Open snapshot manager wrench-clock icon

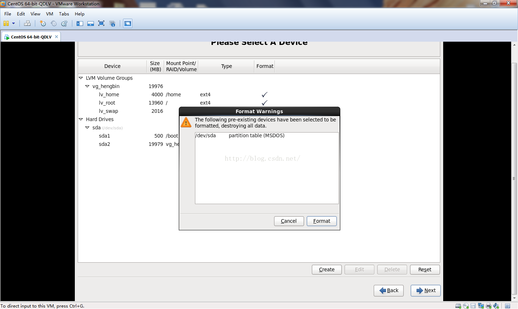coord(64,23)
